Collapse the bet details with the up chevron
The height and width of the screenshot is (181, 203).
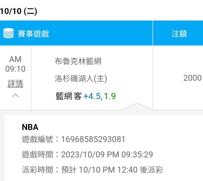(16, 96)
